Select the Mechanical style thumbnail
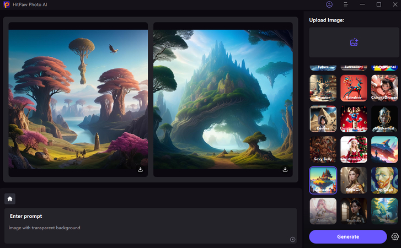This screenshot has height=248, width=401. (384, 118)
